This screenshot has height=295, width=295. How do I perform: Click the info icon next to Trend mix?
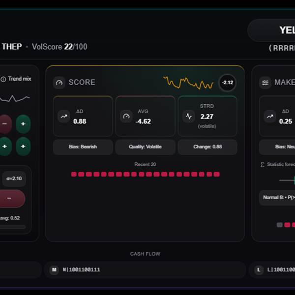coord(3,79)
